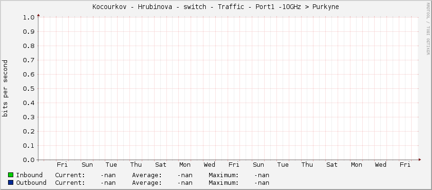Click the 'Outbound' legend label

31,182
